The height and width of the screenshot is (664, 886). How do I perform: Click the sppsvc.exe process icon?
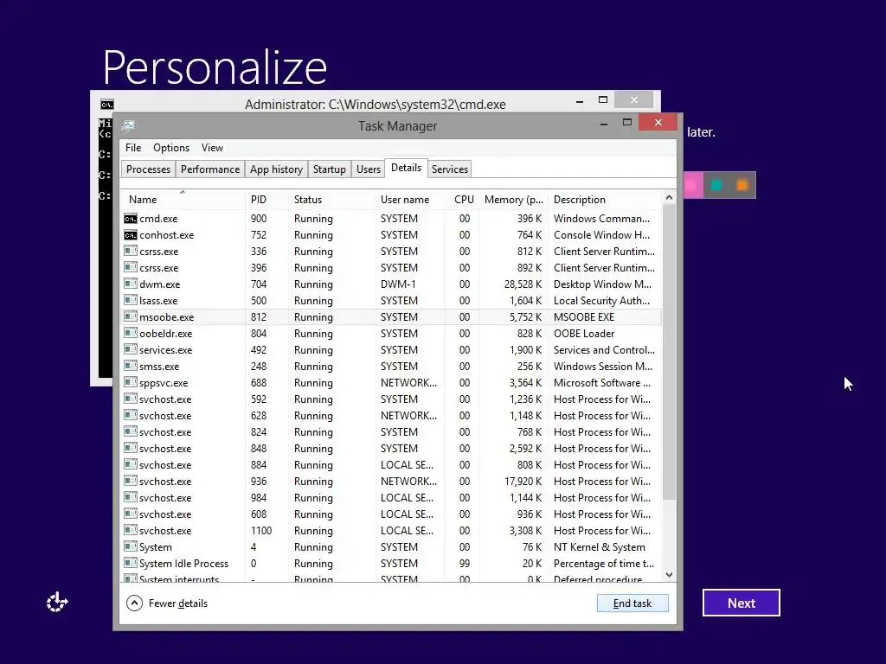click(x=131, y=382)
